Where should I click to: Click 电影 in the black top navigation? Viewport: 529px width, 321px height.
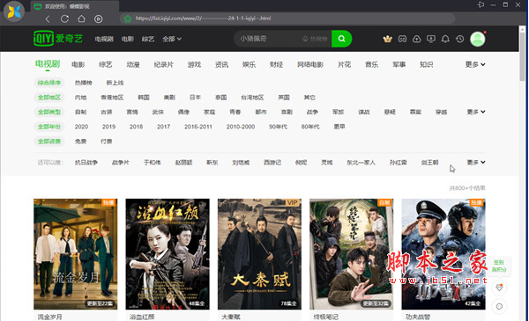point(128,39)
